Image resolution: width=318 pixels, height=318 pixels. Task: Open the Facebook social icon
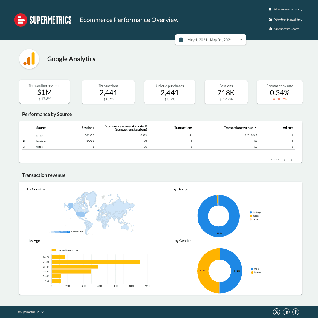296,312
